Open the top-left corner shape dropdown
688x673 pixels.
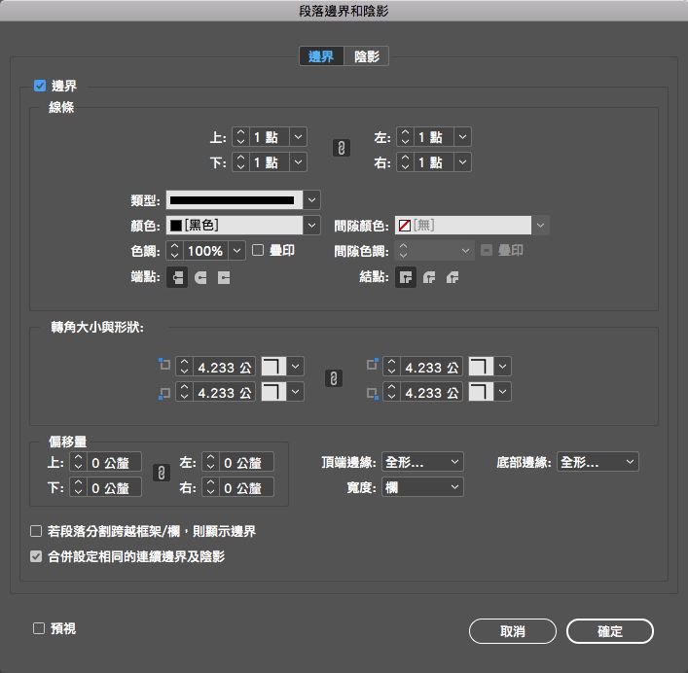[295, 367]
